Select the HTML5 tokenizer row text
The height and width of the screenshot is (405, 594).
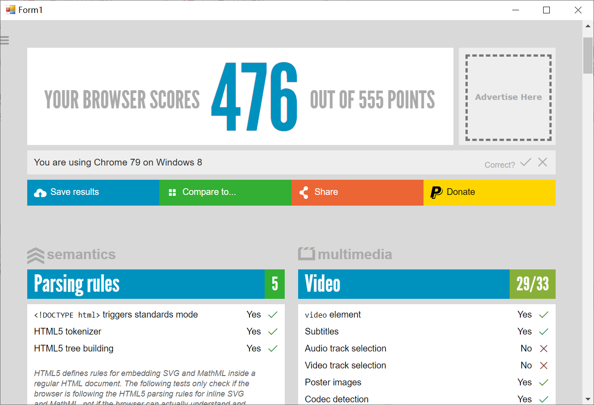point(68,332)
